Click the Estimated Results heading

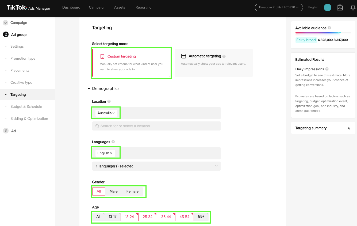point(310,60)
